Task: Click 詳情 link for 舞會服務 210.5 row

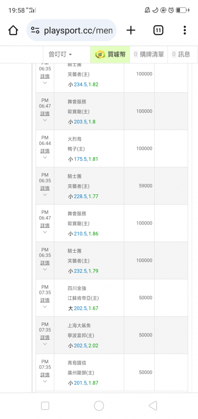Action: (45, 225)
